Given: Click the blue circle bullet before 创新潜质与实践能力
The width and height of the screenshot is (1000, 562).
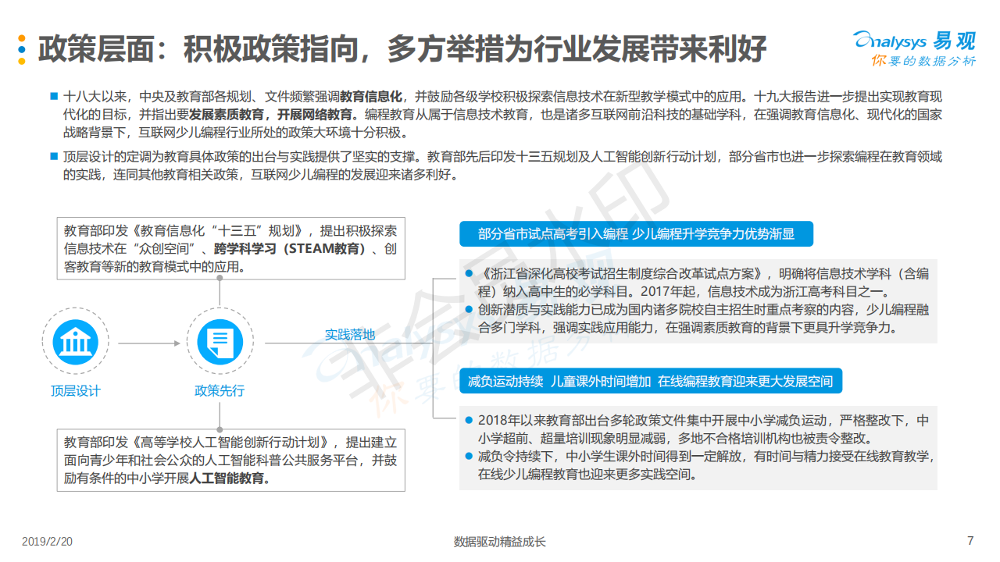Looking at the screenshot, I should click(469, 310).
